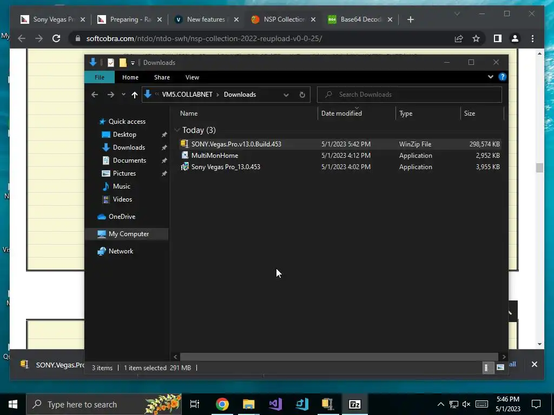
Task: Select Network in navigation pane
Action: pos(121,251)
